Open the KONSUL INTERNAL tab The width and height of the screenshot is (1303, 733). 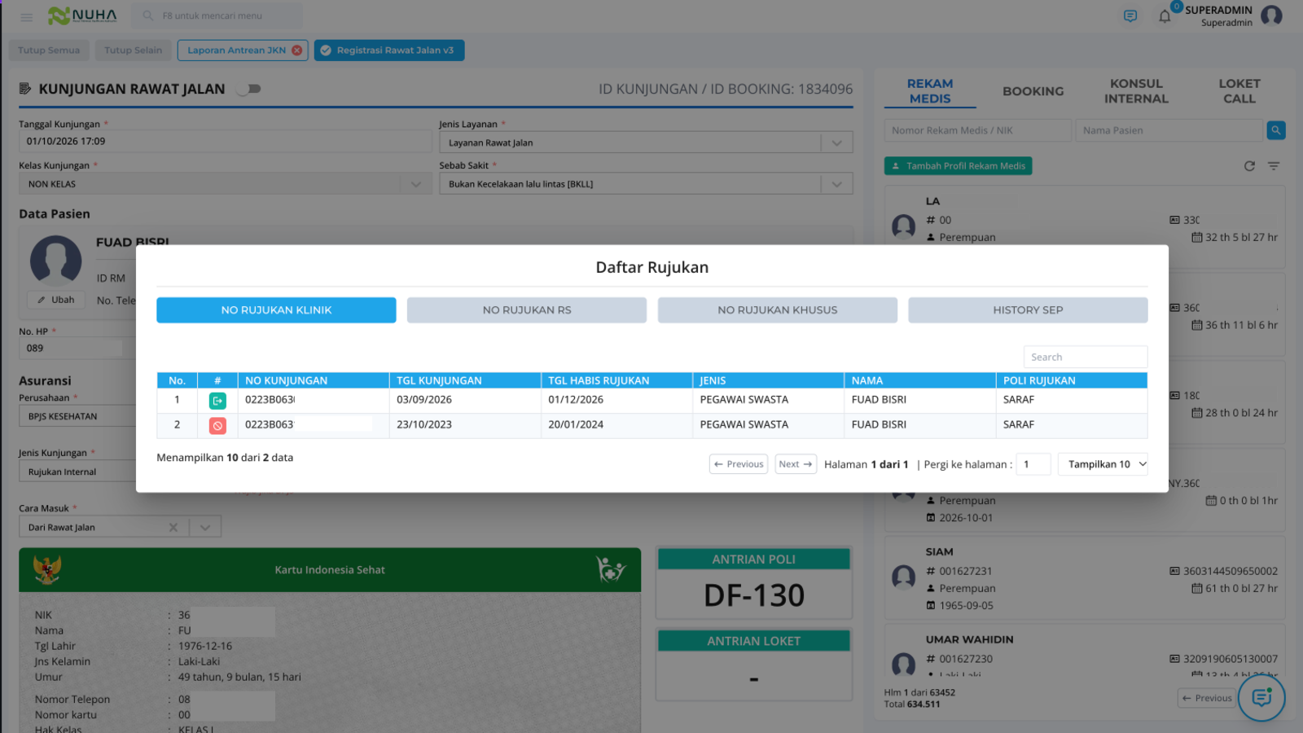pos(1136,91)
